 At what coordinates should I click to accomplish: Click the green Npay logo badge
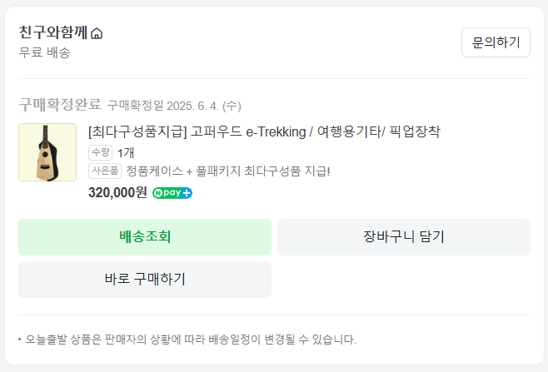point(168,193)
